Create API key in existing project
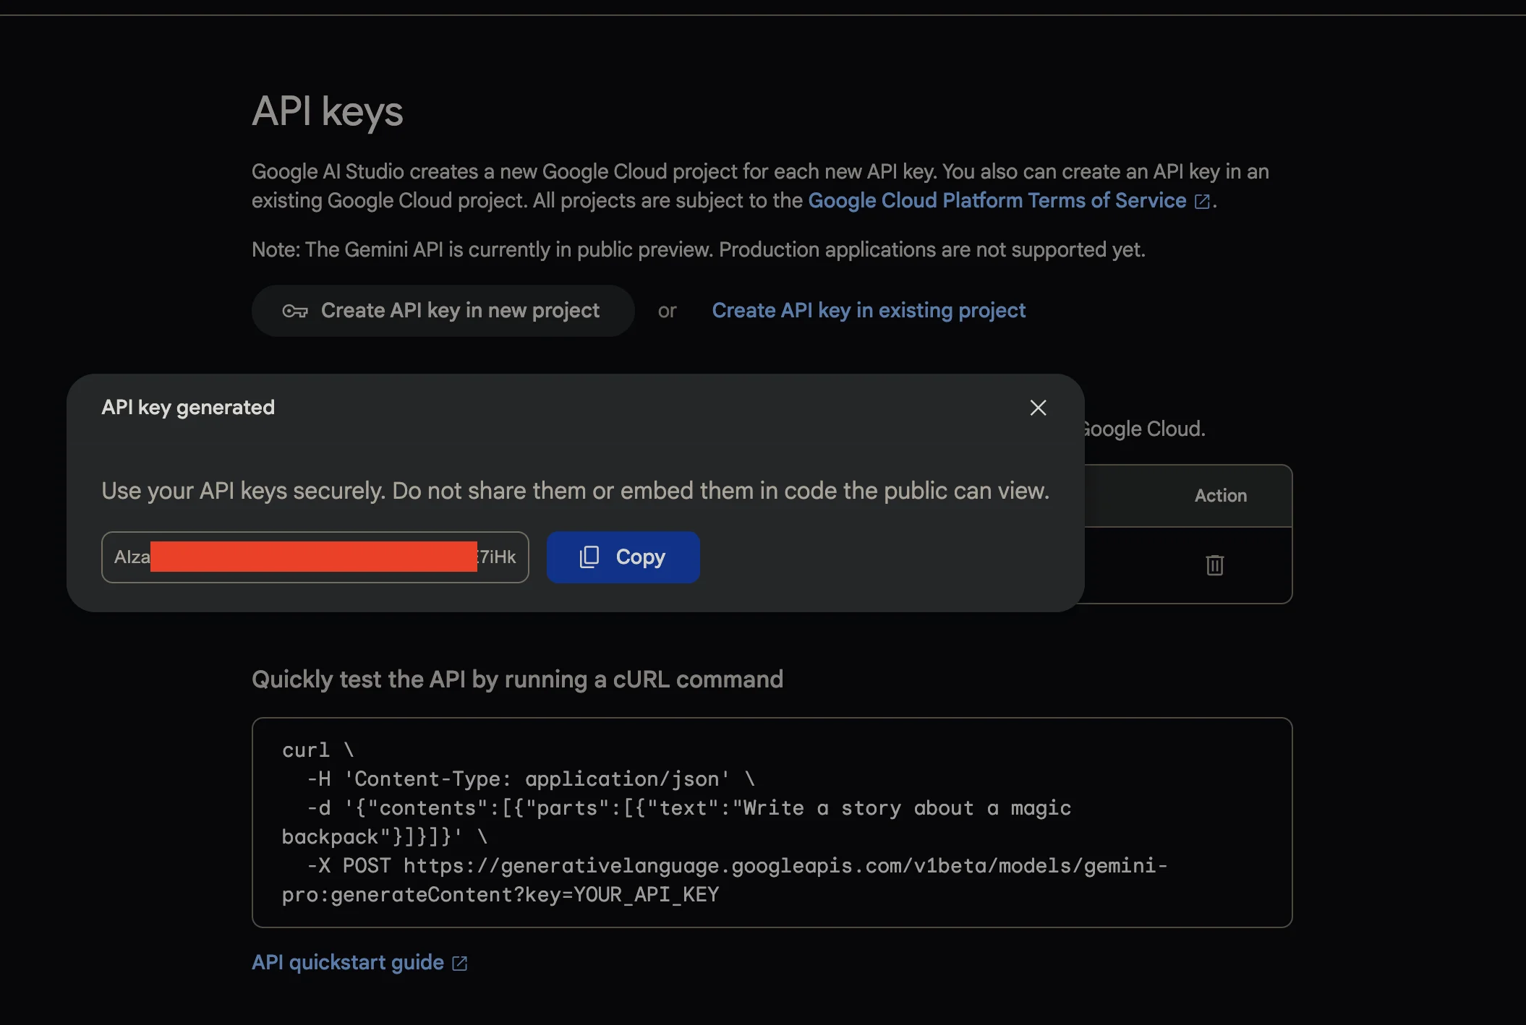Image resolution: width=1526 pixels, height=1025 pixels. pos(869,311)
